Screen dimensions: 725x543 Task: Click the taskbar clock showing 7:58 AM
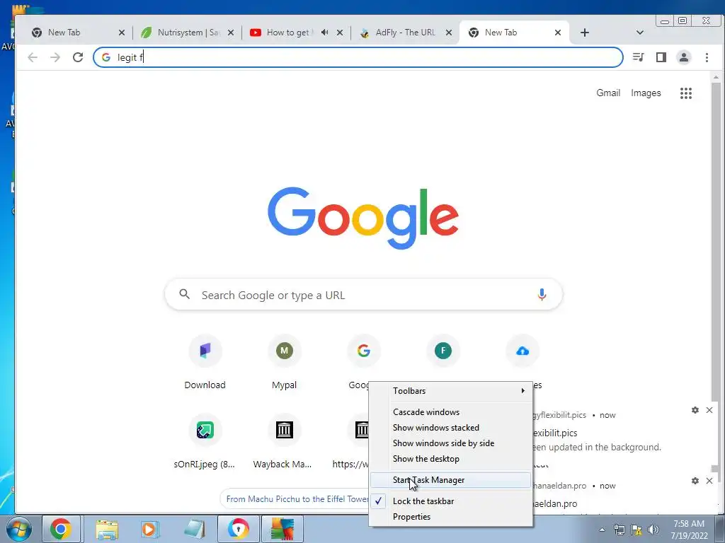click(x=689, y=530)
